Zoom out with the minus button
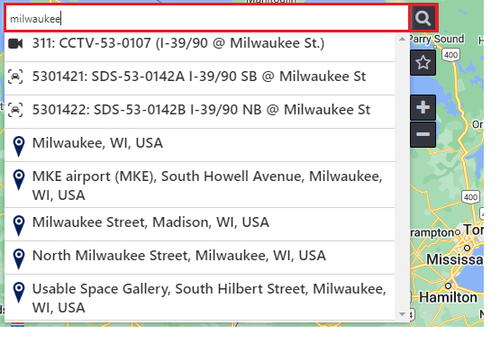 (423, 134)
